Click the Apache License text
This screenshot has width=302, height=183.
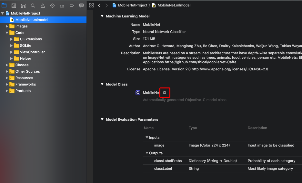pos(206,69)
